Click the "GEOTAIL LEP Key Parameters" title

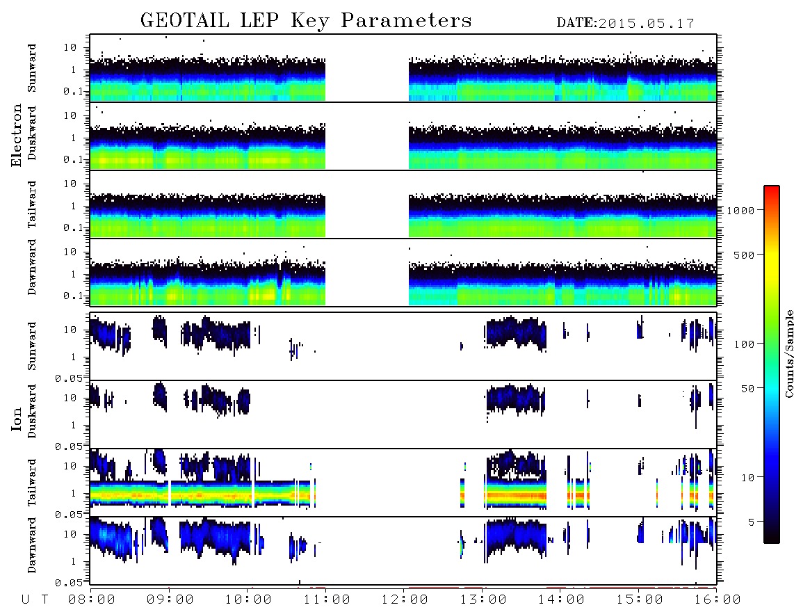(306, 21)
